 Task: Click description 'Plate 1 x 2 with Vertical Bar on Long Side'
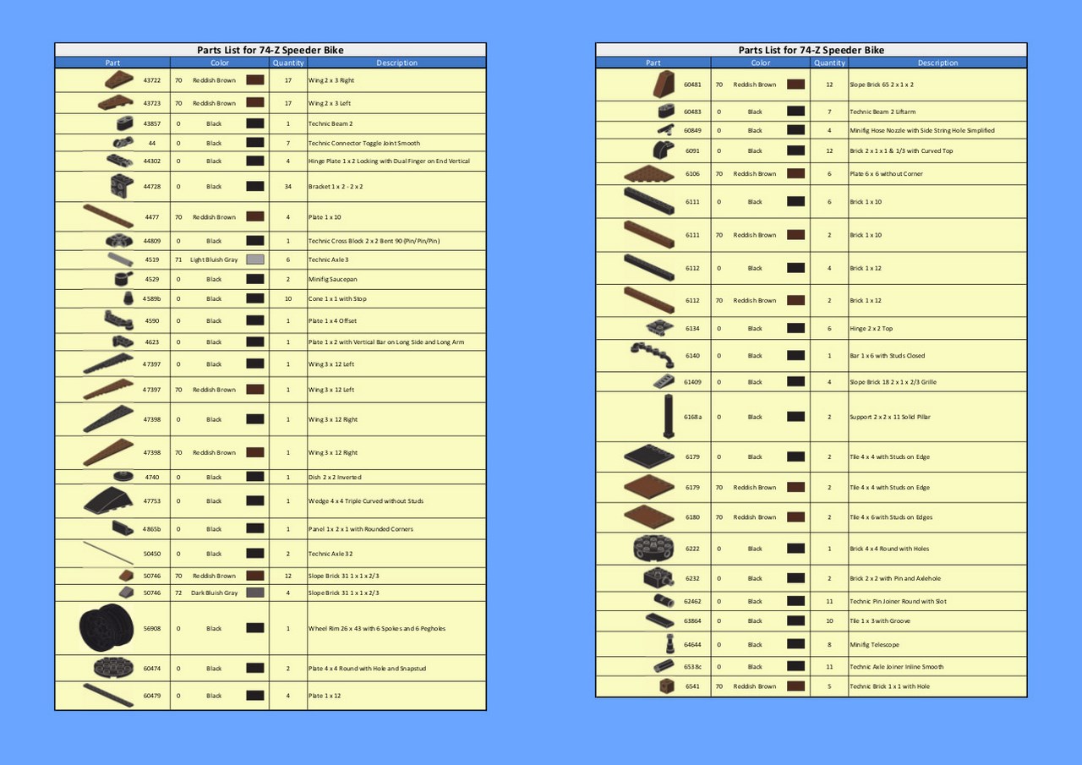point(385,342)
